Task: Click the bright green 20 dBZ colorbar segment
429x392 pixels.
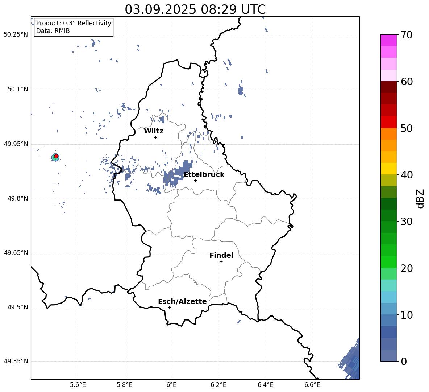Action: point(388,262)
